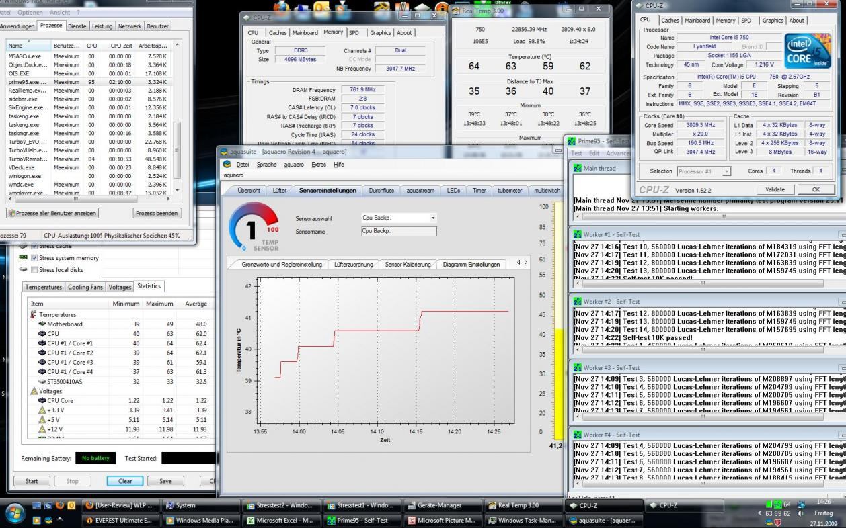The image size is (846, 528).
Task: Open Sprache menu in aquasuite
Action: point(266,164)
